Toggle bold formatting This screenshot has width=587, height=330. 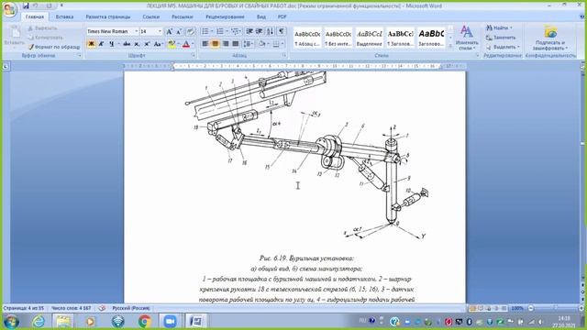pyautogui.click(x=91, y=44)
